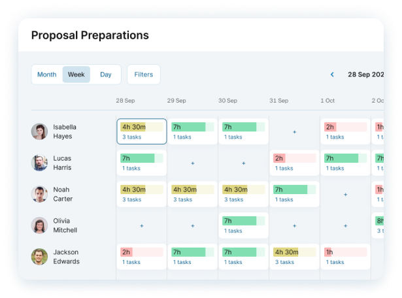Switch to Day view

(x=106, y=74)
